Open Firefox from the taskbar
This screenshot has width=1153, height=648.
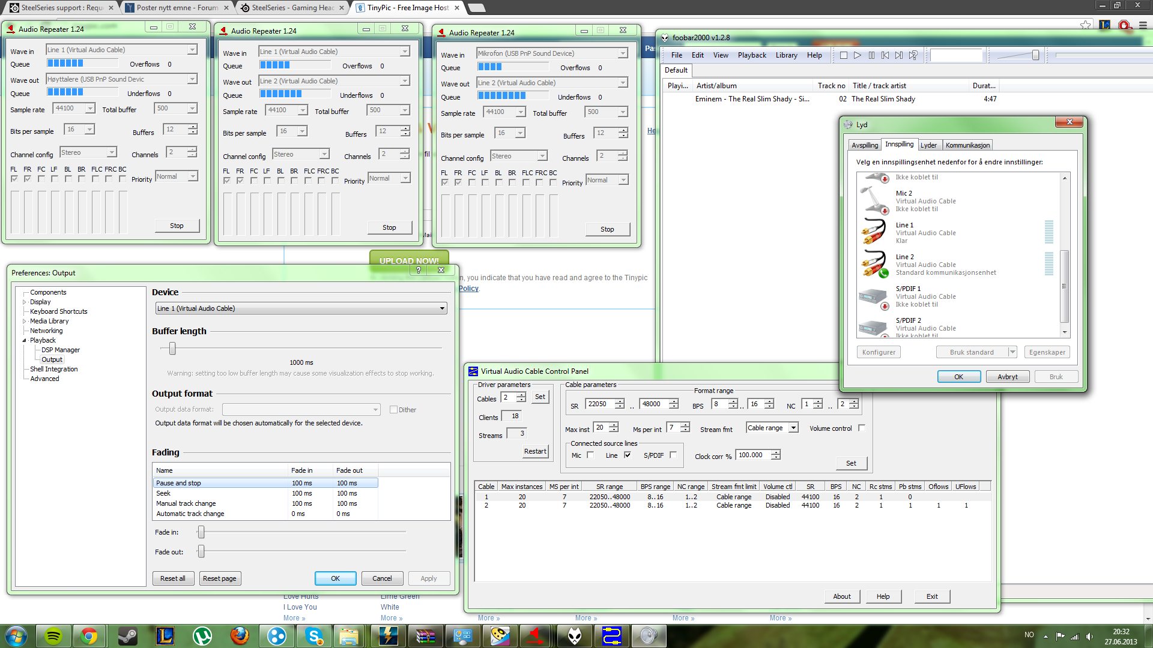click(240, 636)
